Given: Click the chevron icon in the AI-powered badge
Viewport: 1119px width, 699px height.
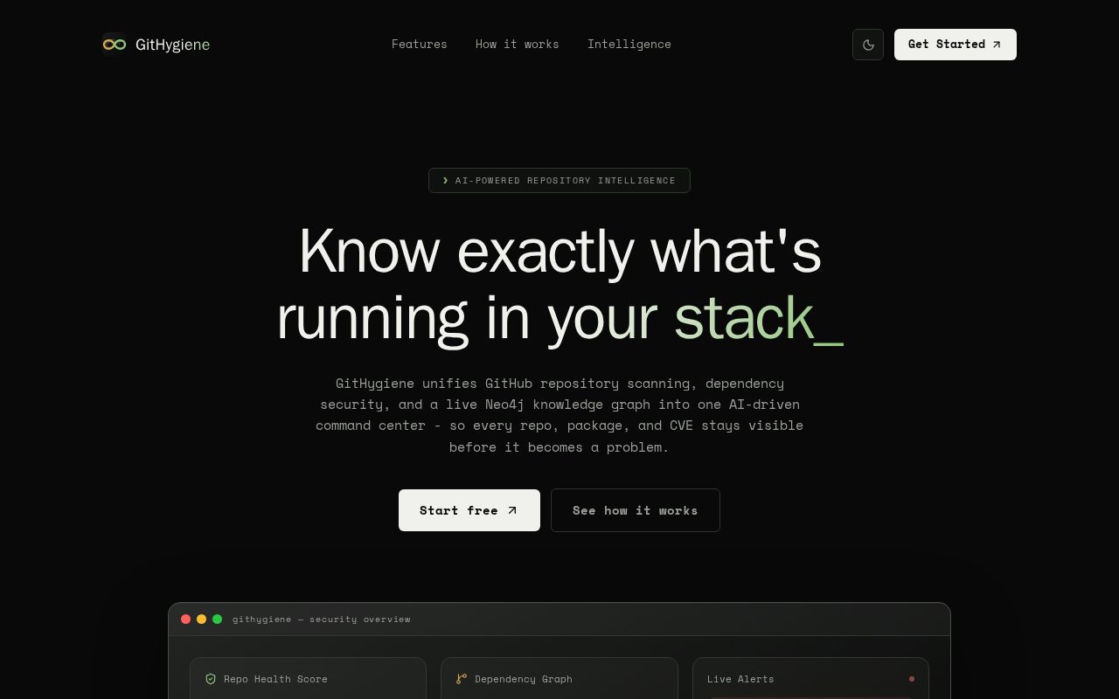Looking at the screenshot, I should (446, 181).
